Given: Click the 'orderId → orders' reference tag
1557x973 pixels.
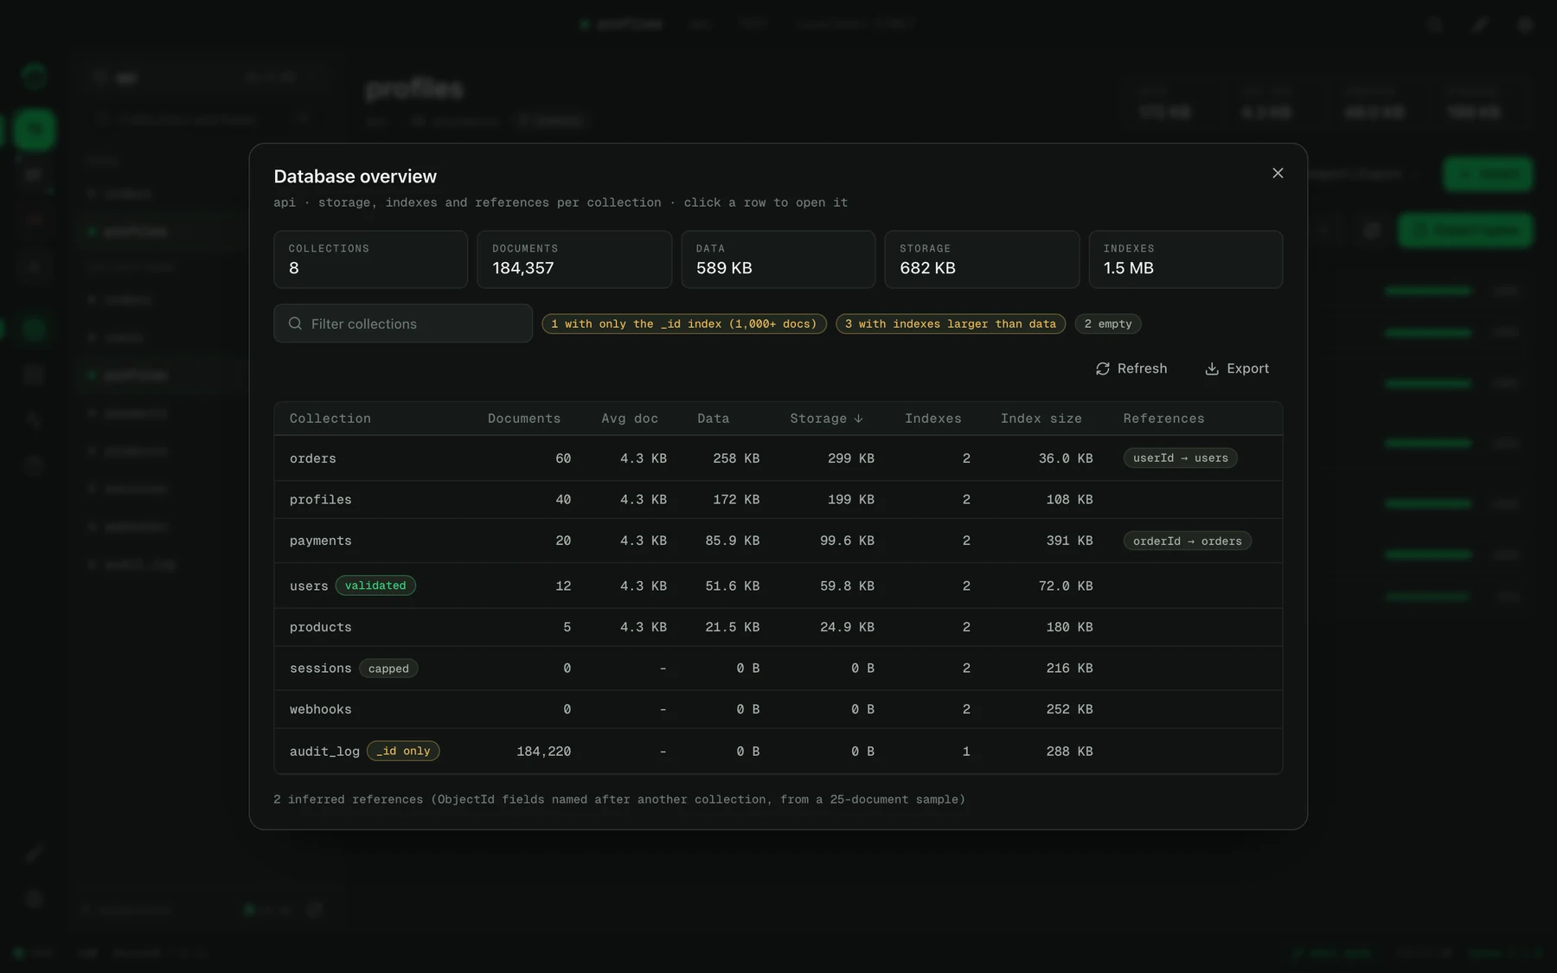Looking at the screenshot, I should [1187, 541].
